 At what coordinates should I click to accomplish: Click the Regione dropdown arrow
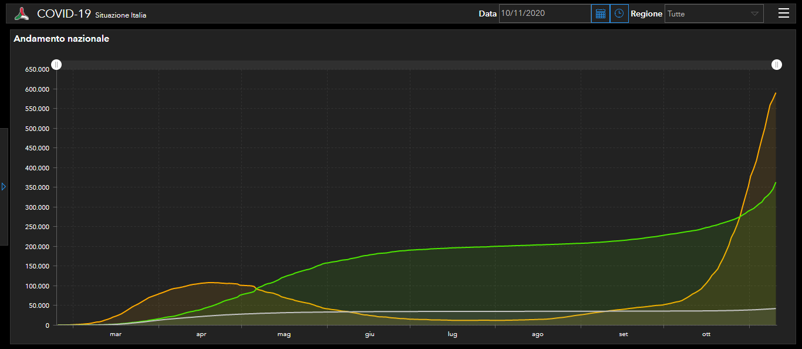754,14
